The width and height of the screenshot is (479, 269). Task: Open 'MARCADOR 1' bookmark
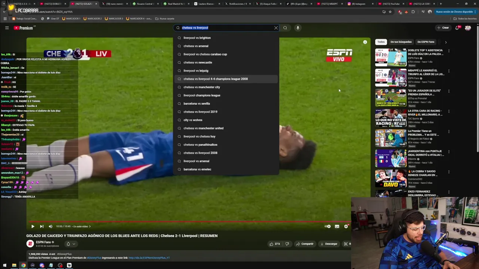pos(71,19)
